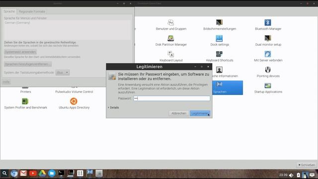Open Benutzer und Gruppen settings
318x179 pixels.
click(171, 25)
